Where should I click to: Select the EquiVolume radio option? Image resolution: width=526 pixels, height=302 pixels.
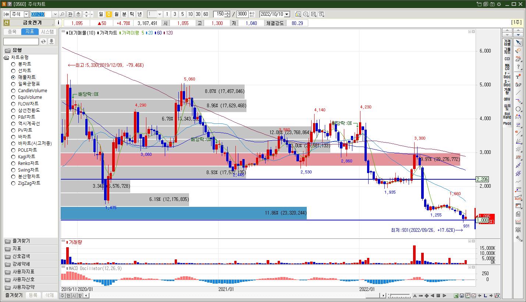pyautogui.click(x=13, y=97)
